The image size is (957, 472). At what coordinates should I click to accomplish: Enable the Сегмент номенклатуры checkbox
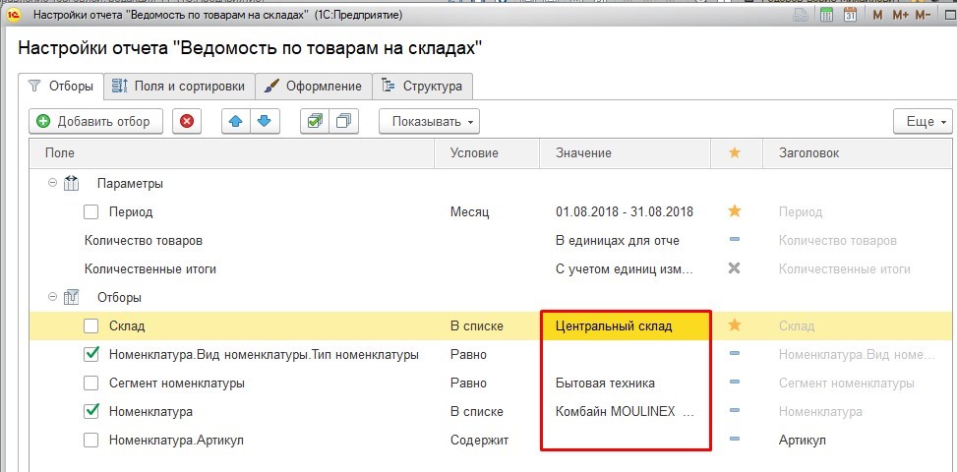(x=91, y=383)
